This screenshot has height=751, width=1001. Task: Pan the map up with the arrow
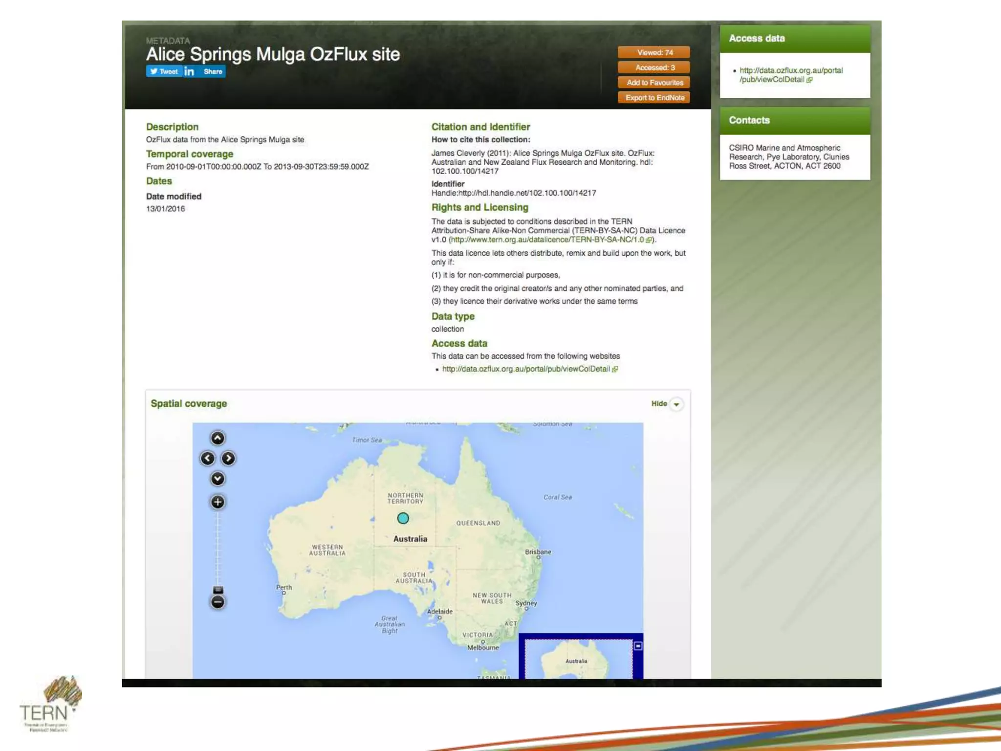click(x=218, y=438)
